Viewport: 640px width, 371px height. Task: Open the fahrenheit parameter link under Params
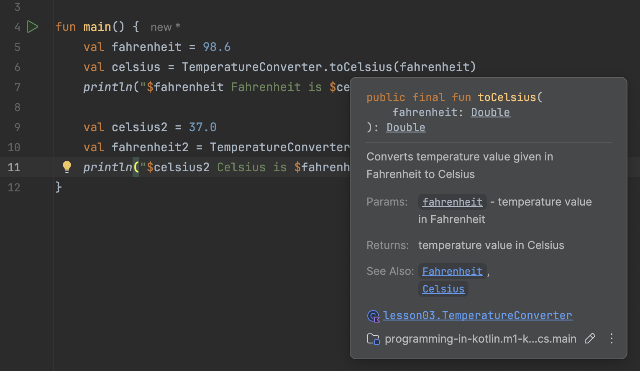(452, 202)
